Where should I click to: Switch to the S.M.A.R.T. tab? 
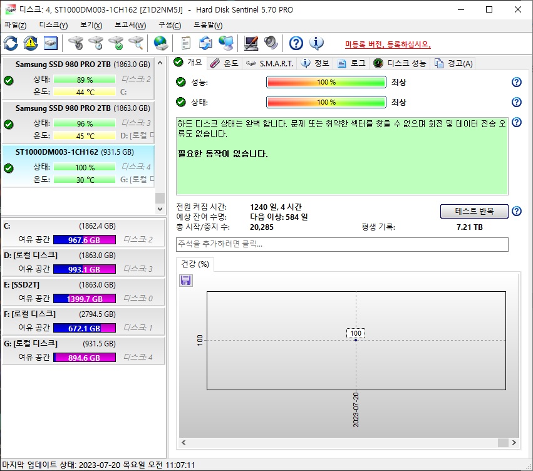[x=269, y=63]
